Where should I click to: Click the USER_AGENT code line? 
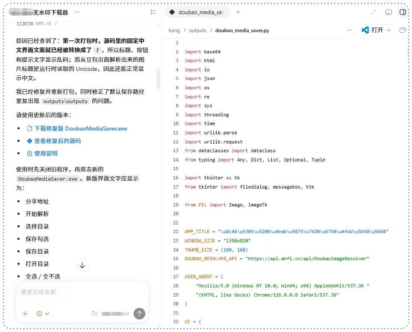pyautogui.click(x=204, y=277)
